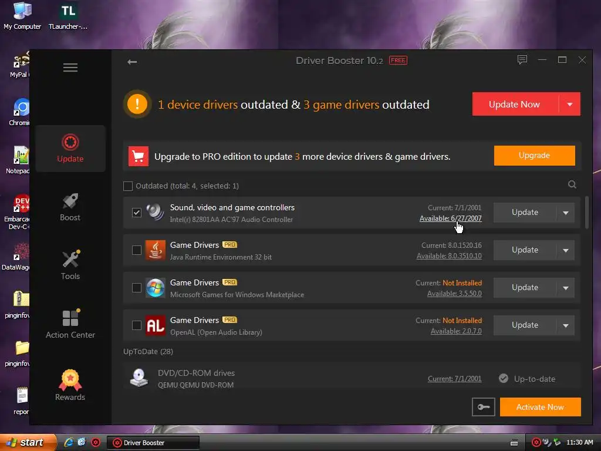Expand Update dropdown for Java Runtime Environment
601x451 pixels.
(566, 250)
